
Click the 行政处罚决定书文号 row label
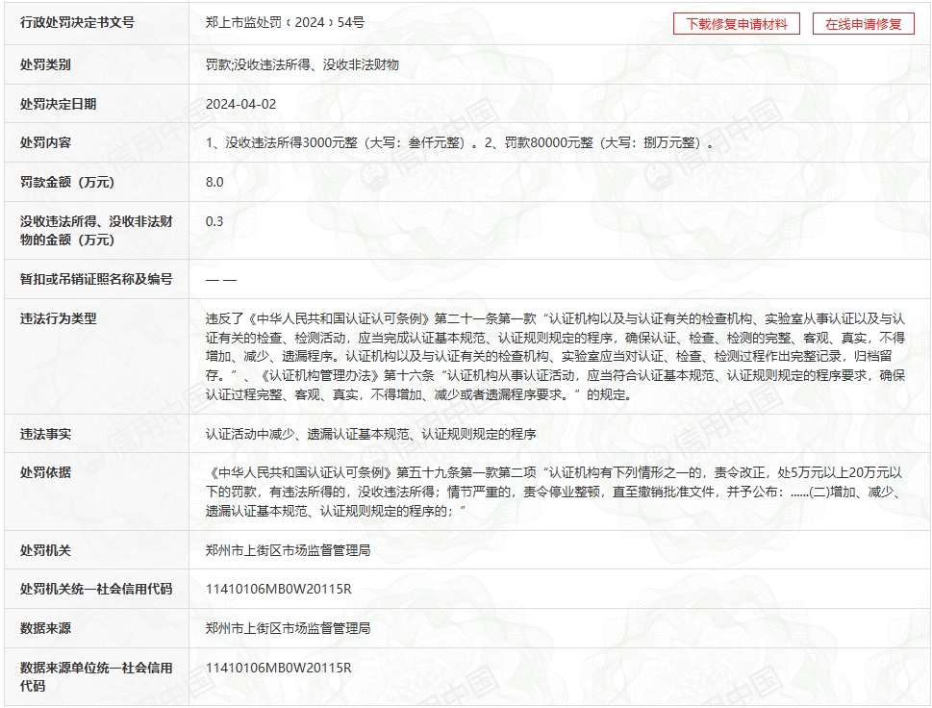(x=77, y=22)
